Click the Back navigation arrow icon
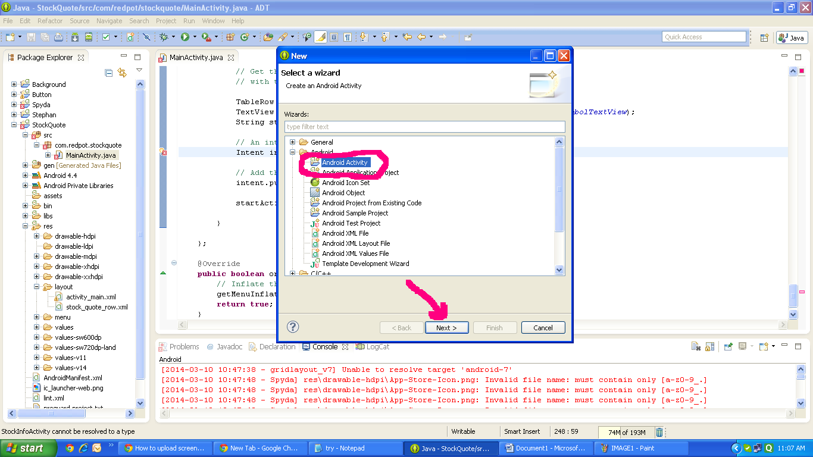This screenshot has height=457, width=813. tap(421, 37)
